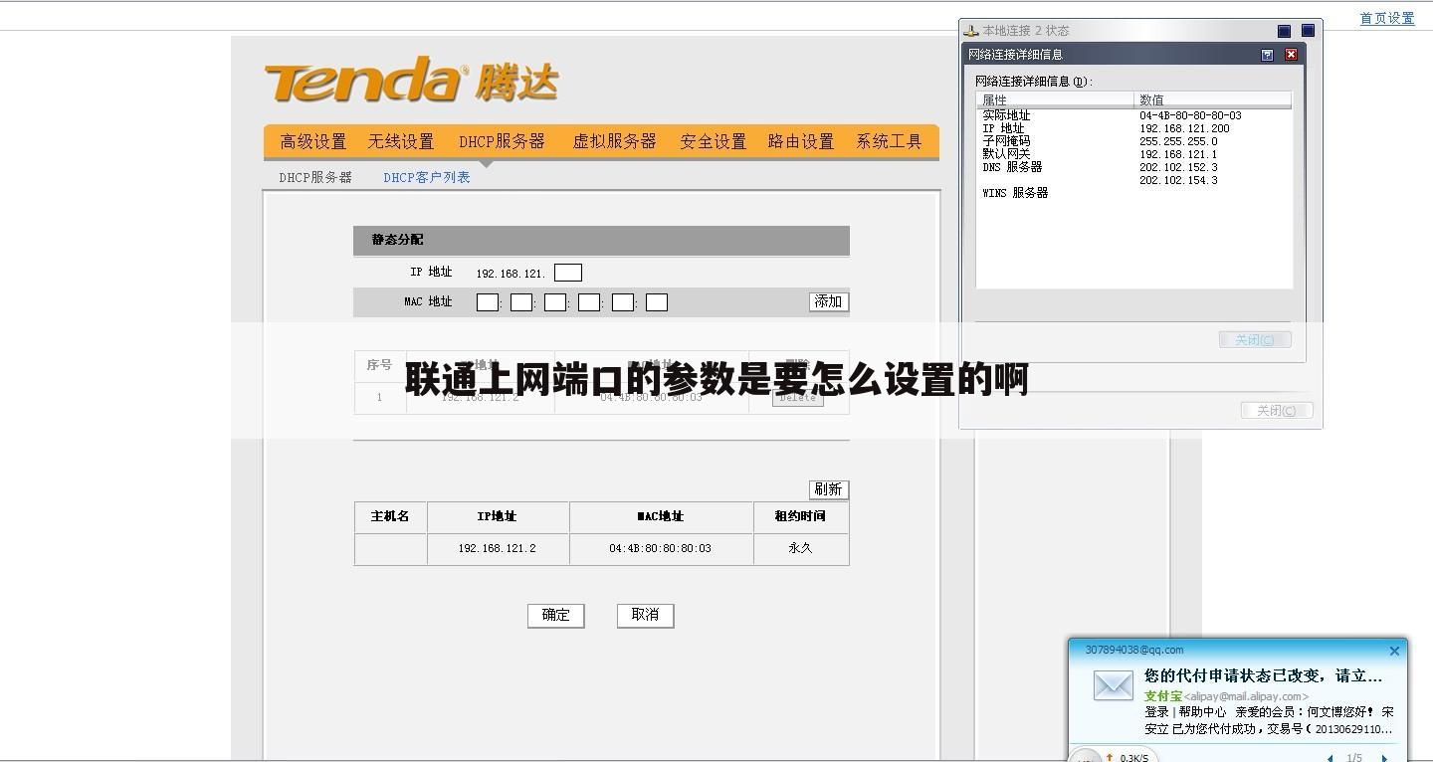Go to the next mail in the popup
The width and height of the screenshot is (1433, 762).
click(1383, 758)
